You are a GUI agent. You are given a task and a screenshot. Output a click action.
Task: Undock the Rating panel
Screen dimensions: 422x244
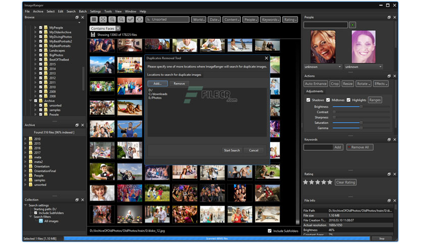click(389, 174)
